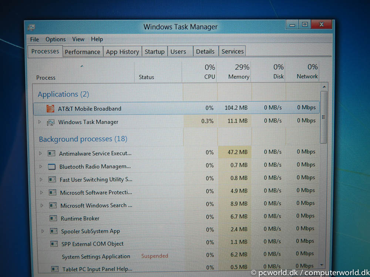This screenshot has width=370, height=277.
Task: Select the System Settings Application row
Action: point(177,256)
